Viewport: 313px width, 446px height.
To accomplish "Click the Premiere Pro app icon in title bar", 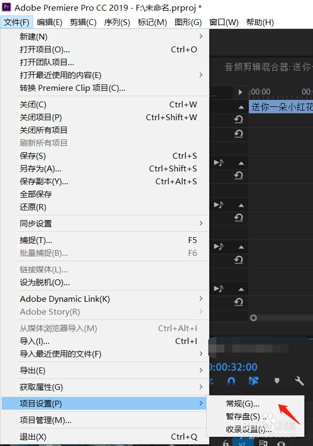I will pos(6,7).
